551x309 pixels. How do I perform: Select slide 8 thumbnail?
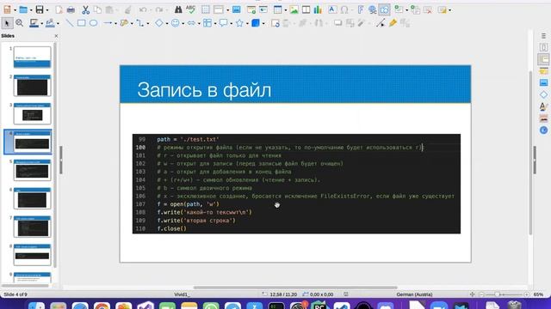point(32,255)
